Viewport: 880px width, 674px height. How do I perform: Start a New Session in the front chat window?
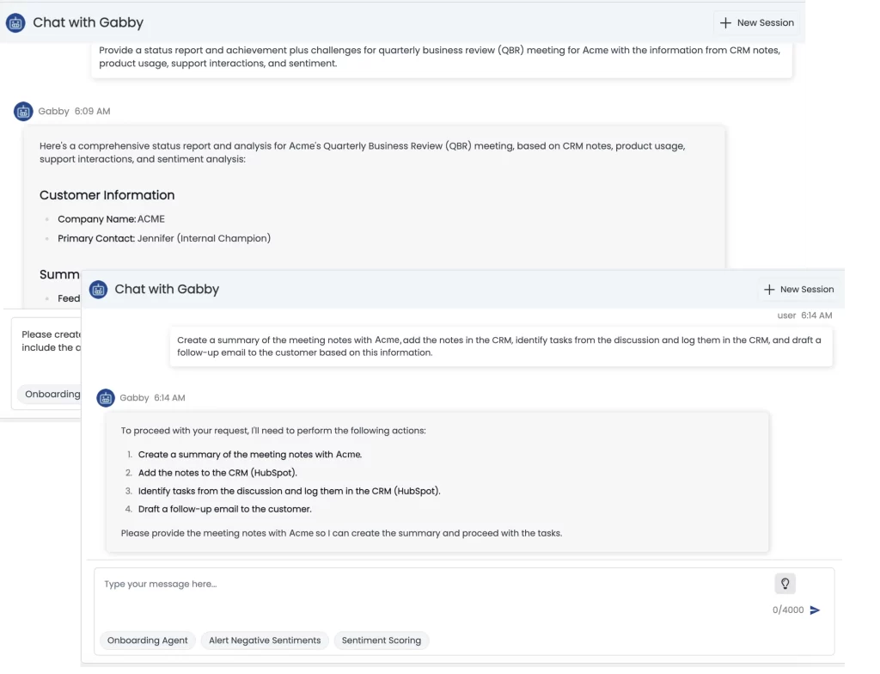point(798,290)
